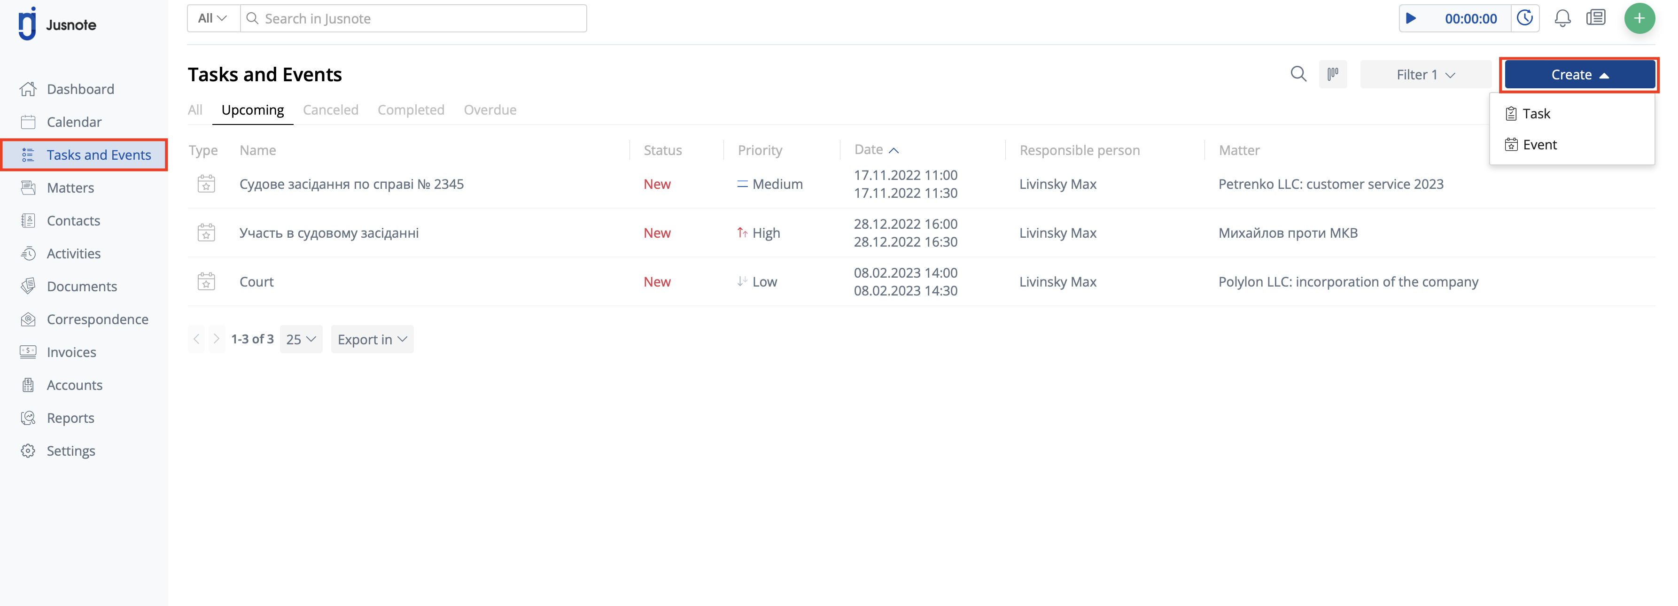The width and height of the screenshot is (1678, 606).
Task: Click the Type column header
Action: click(202, 150)
